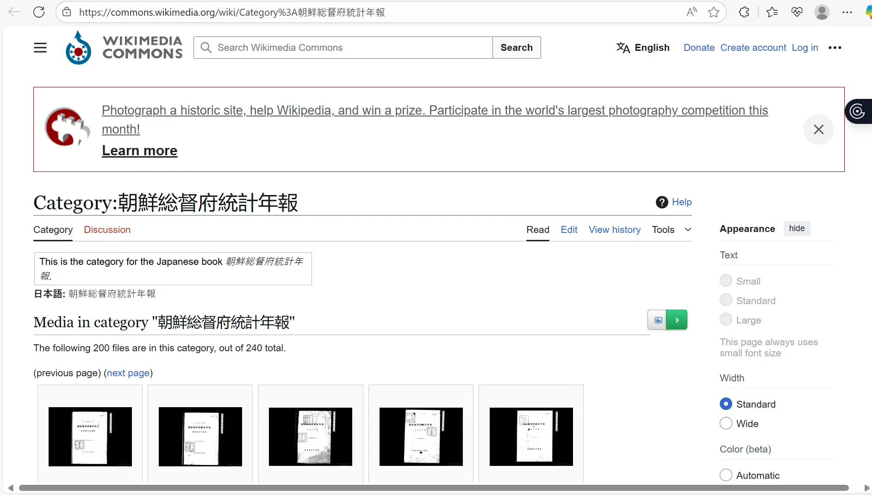Screen dimensions: 872x495
Task: Go to the next page link
Action: [128, 373]
